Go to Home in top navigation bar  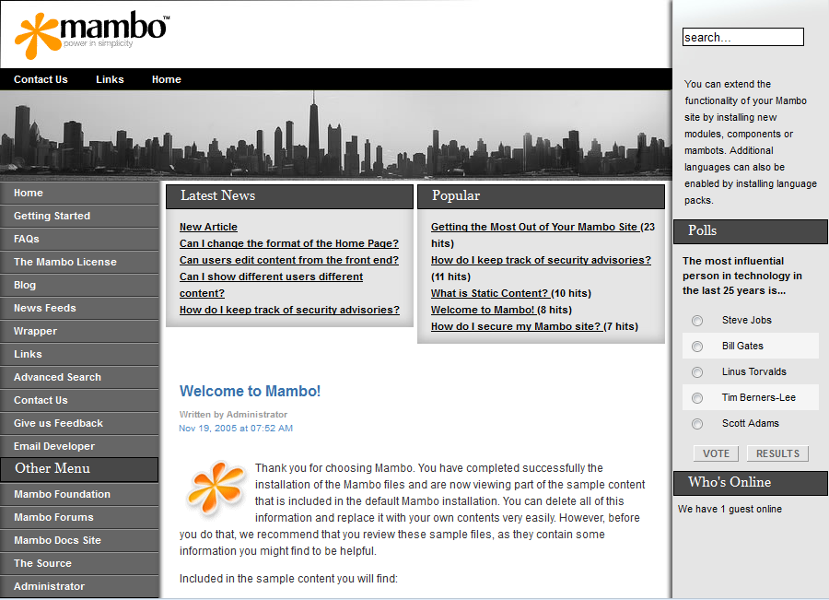(x=166, y=79)
